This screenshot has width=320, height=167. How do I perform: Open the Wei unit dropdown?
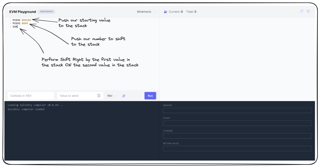pyautogui.click(x=112, y=96)
